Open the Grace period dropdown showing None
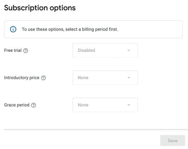 click(x=105, y=105)
